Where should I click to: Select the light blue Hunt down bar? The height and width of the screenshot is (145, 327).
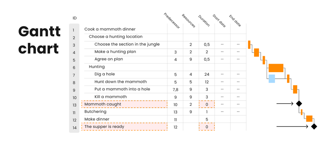coord(272,79)
